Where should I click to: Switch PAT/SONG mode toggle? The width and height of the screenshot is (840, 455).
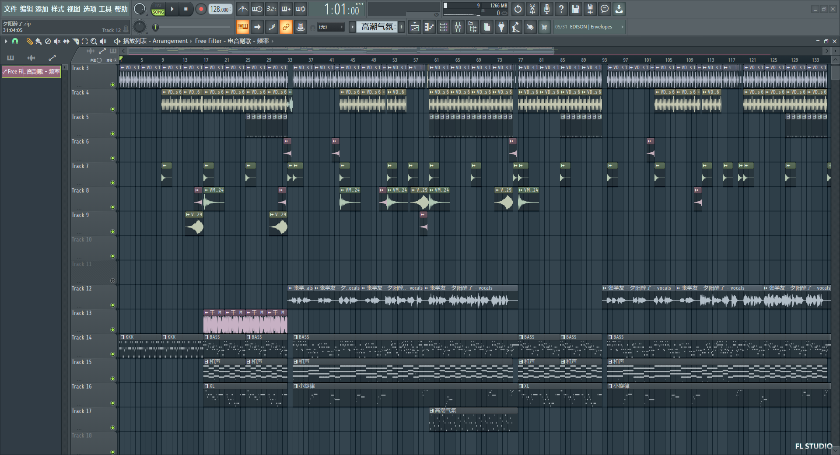158,9
